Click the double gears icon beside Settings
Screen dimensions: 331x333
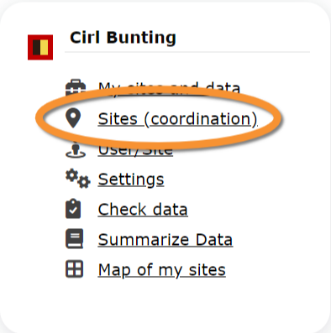(x=78, y=179)
